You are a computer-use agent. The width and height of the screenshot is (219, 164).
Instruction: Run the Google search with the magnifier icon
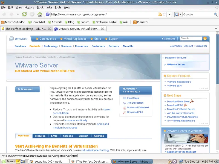coord(215,14)
